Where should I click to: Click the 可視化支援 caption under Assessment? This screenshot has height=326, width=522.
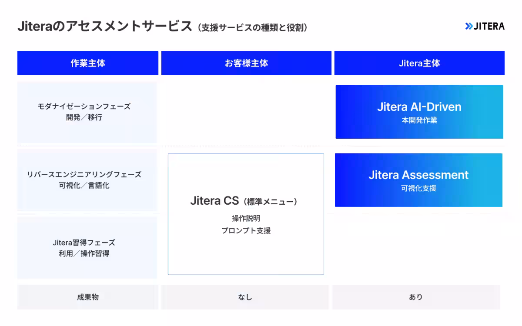click(418, 189)
